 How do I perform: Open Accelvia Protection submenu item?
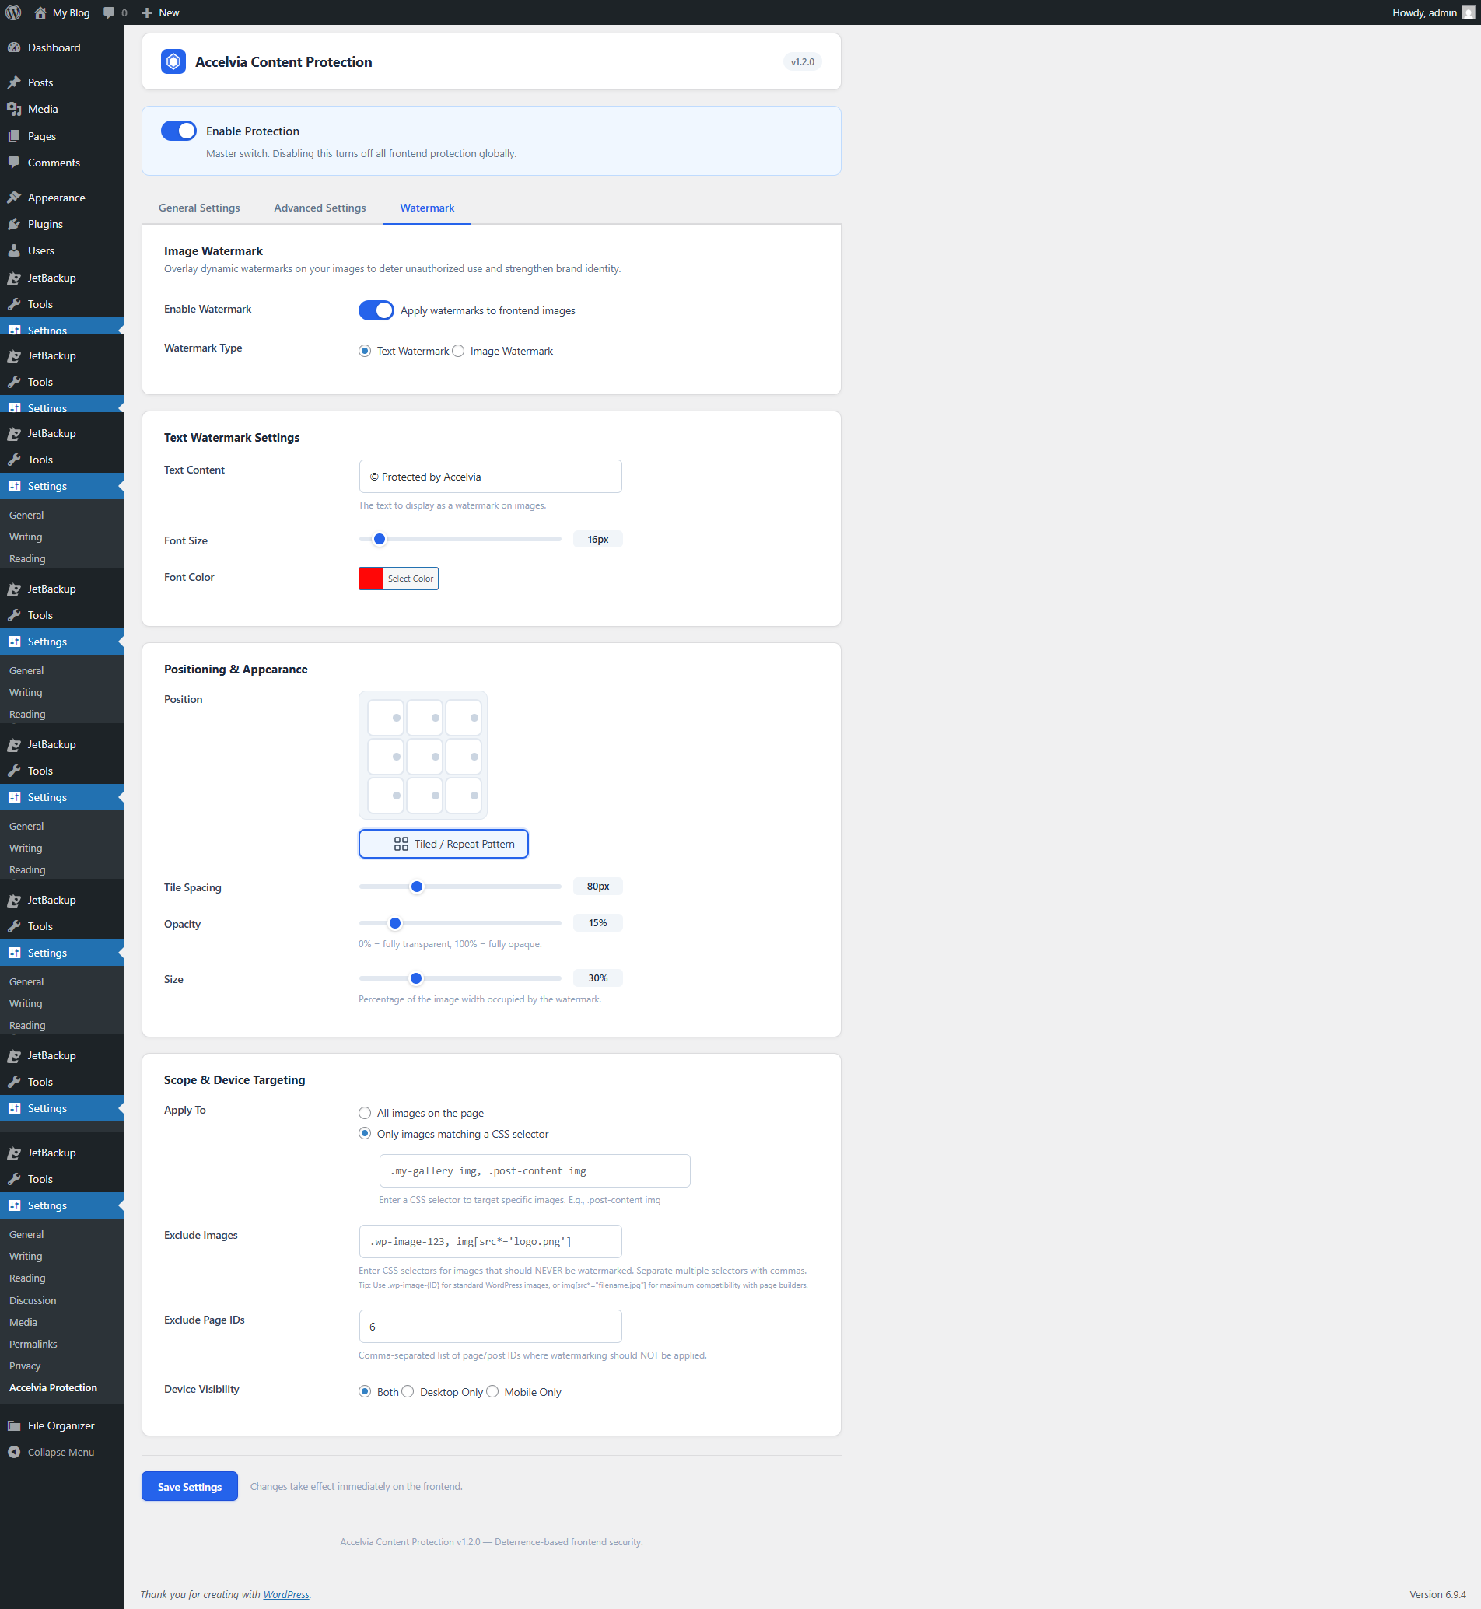point(53,1387)
